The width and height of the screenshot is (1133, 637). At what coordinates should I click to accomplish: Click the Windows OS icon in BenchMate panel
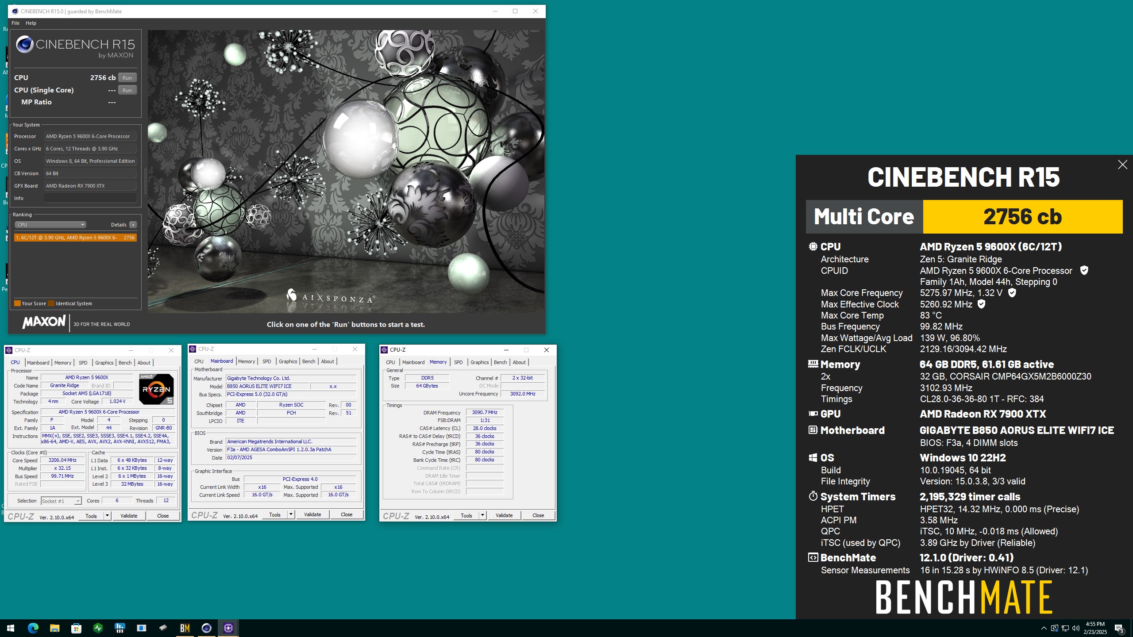pos(813,457)
